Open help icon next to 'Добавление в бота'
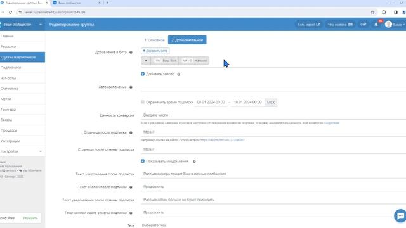This screenshot has width=406, height=228. coord(131,52)
